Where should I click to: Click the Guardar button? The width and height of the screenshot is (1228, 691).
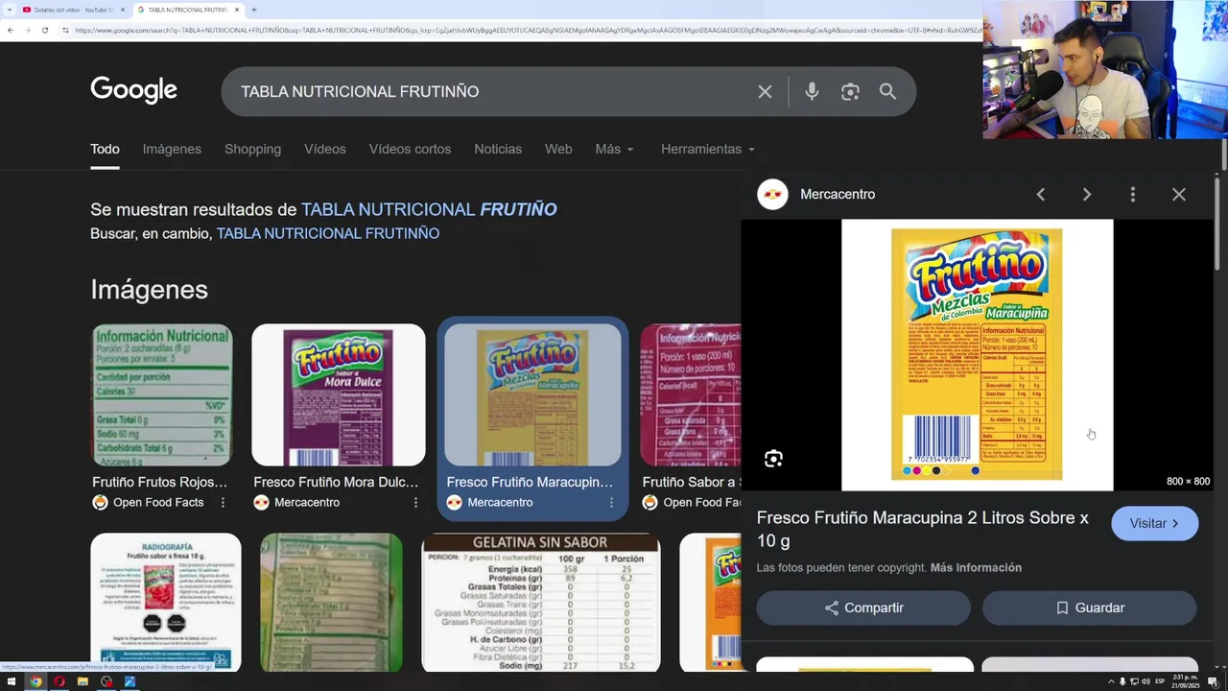point(1089,608)
